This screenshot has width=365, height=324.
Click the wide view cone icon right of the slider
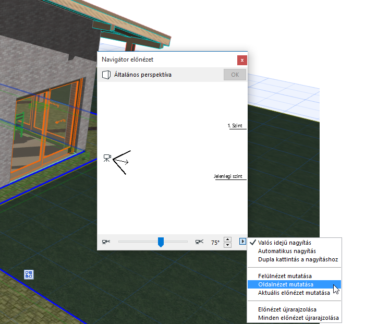(199, 242)
